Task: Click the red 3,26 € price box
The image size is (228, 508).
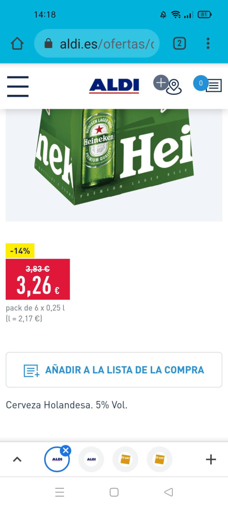Action: [x=38, y=279]
